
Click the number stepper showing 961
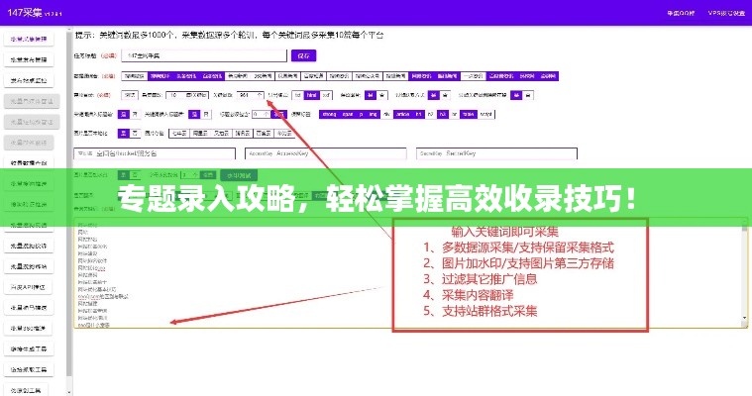(x=246, y=95)
